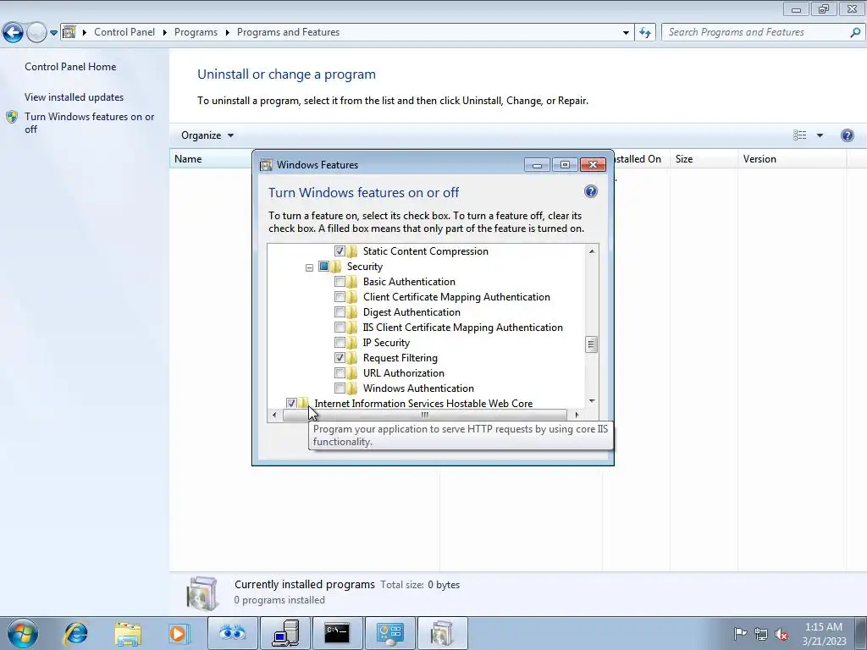Image resolution: width=867 pixels, height=650 pixels.
Task: Open the Organize menu
Action: point(207,135)
